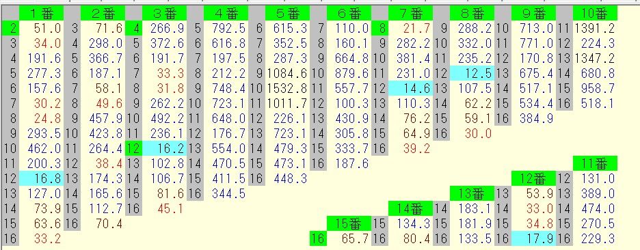The image size is (640, 250).
Task: Click the 13番 green header
Action: [x=472, y=193]
